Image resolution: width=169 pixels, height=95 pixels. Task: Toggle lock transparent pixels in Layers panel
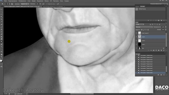click(x=142, y=30)
